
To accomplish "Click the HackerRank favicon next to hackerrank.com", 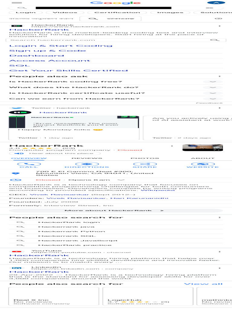I will click(x=17, y=26).
